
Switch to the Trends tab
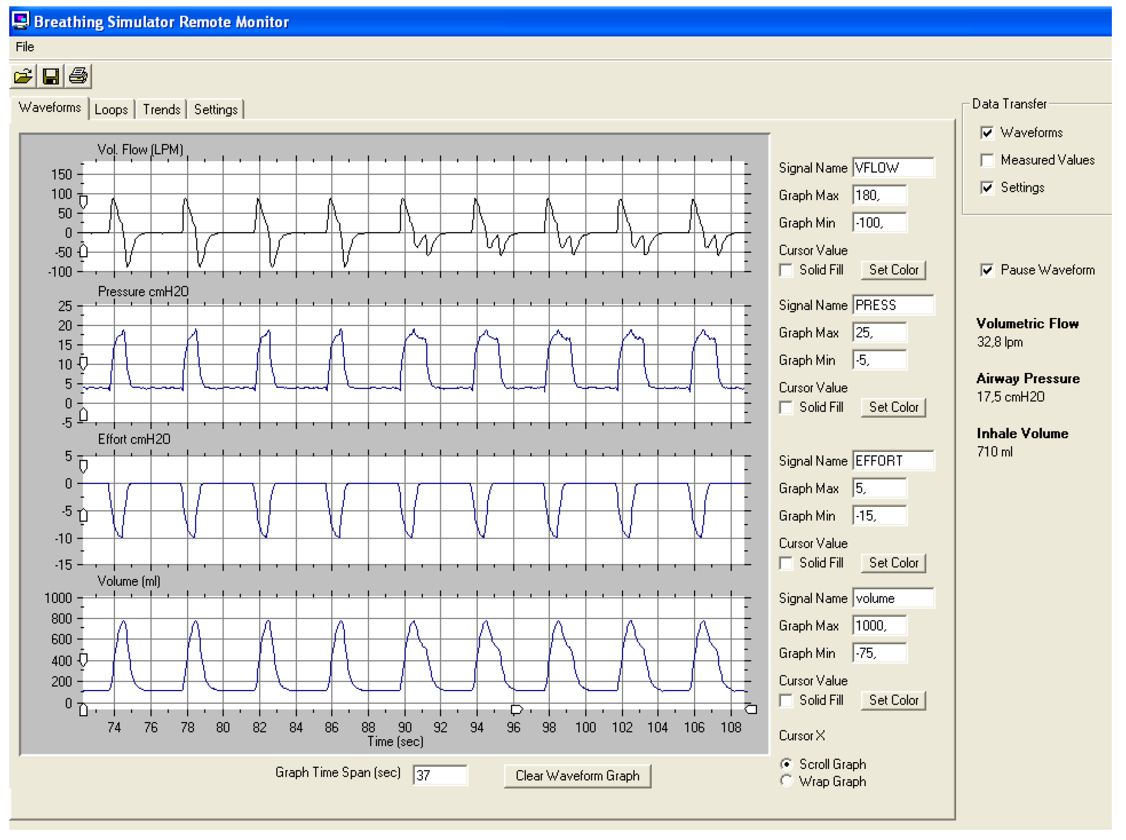(161, 110)
